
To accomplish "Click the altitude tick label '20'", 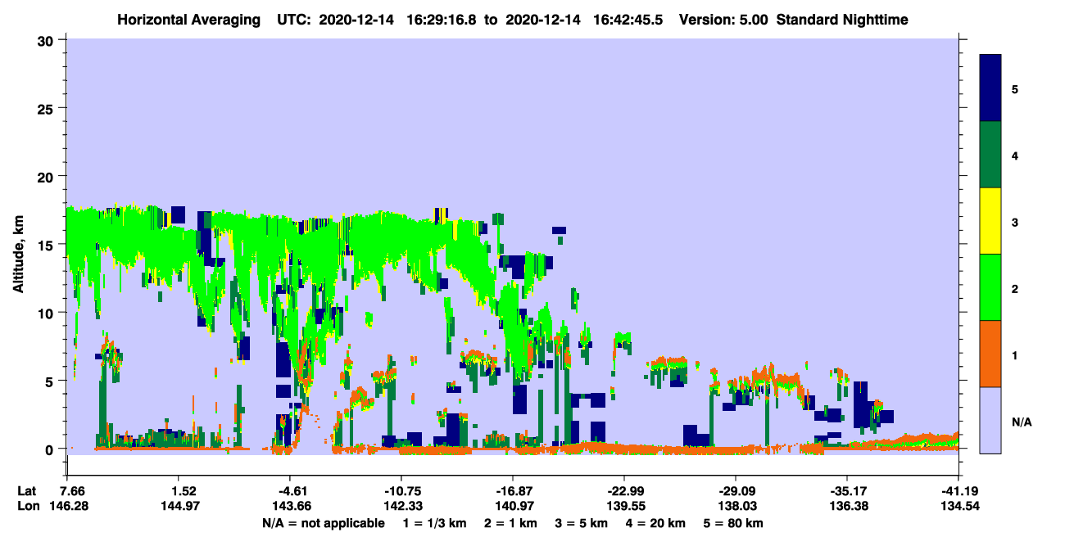I will (x=47, y=176).
